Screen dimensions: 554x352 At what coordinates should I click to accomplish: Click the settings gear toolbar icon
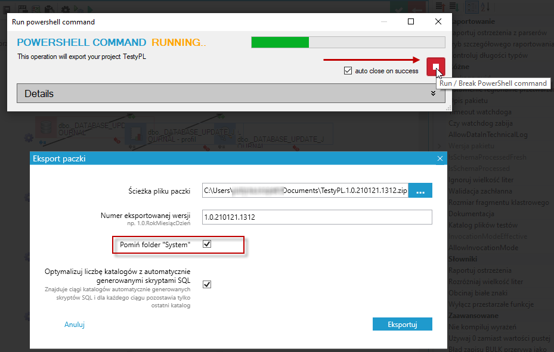[x=66, y=9]
